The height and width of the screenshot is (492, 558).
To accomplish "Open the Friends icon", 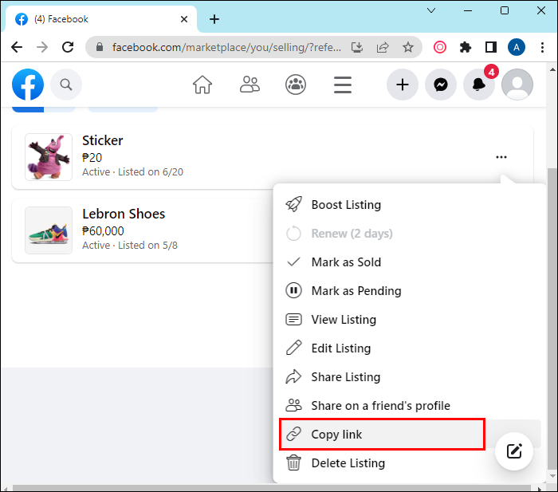I will [x=250, y=85].
